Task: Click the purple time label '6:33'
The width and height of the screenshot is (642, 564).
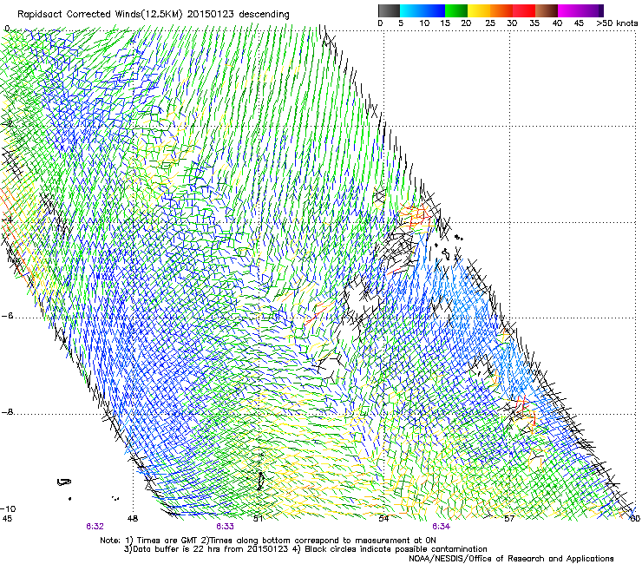Action: pos(225,527)
